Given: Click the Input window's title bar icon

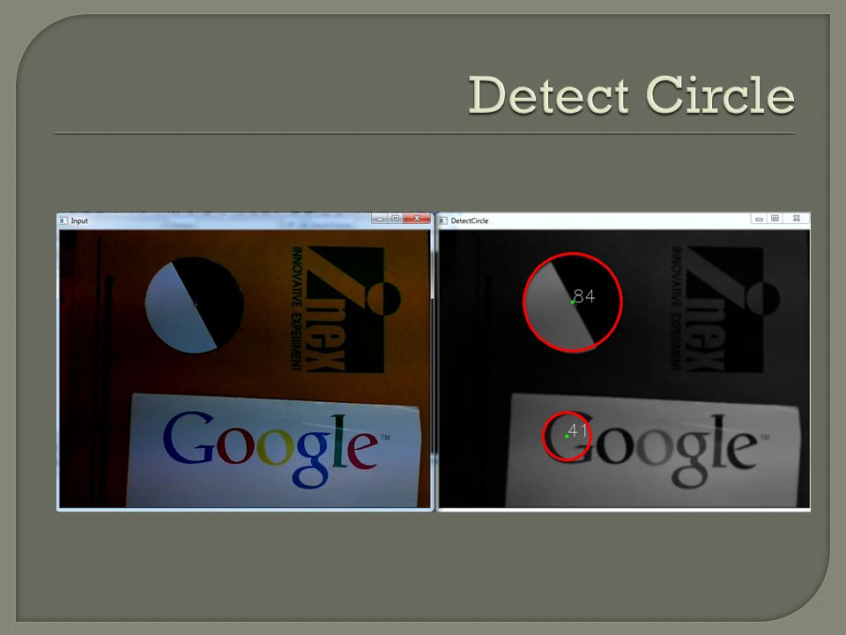Looking at the screenshot, I should point(63,220).
